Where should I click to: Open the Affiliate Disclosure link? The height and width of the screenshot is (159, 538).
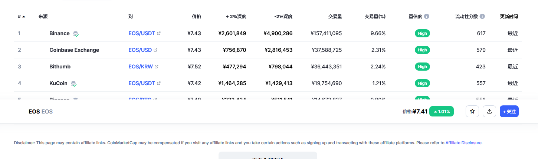(x=463, y=143)
